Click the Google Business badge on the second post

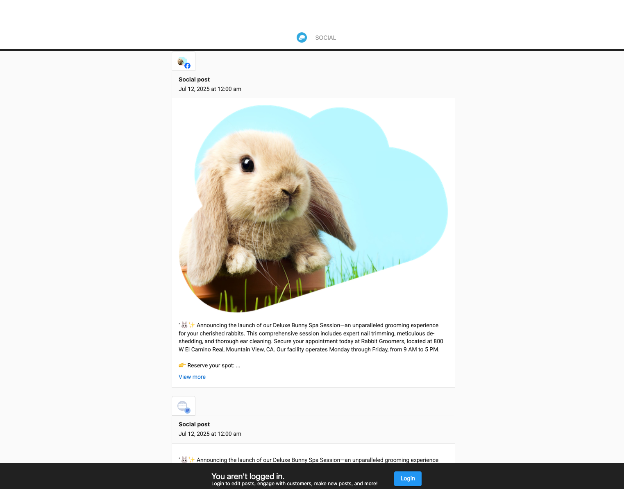click(x=188, y=410)
